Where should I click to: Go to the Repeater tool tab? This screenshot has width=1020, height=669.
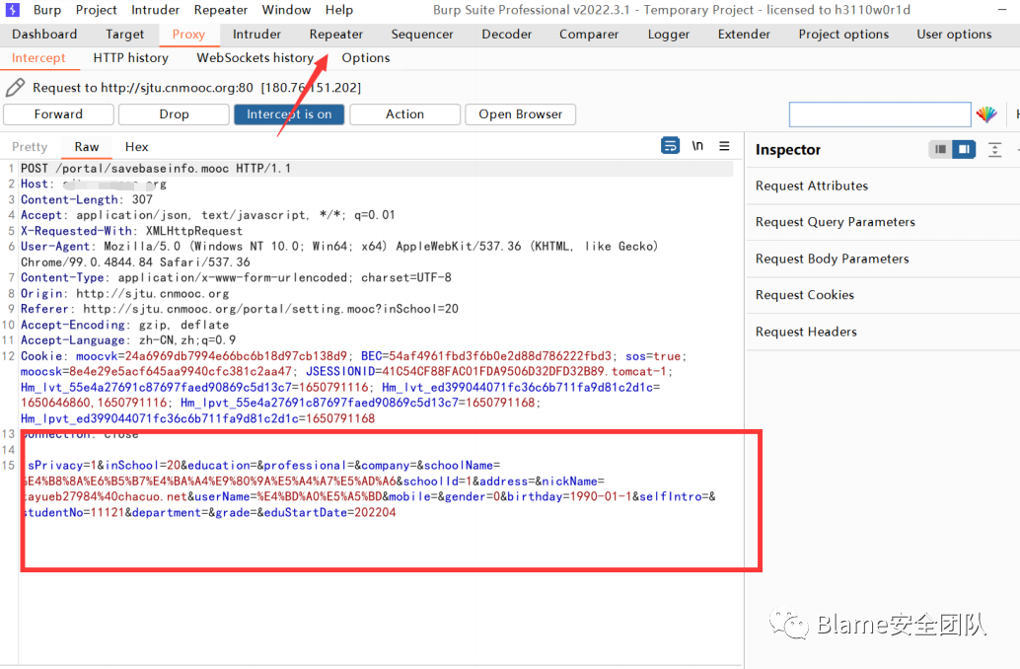[335, 34]
